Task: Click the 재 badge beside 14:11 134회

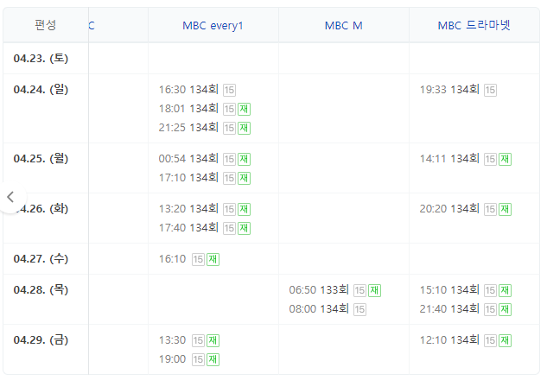Action: (x=506, y=159)
